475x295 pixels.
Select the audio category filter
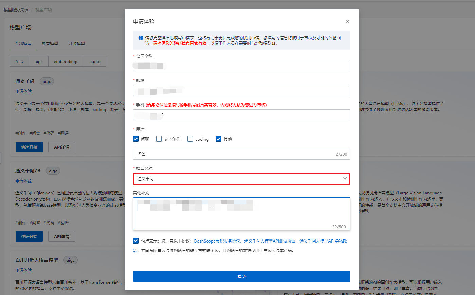95,61
